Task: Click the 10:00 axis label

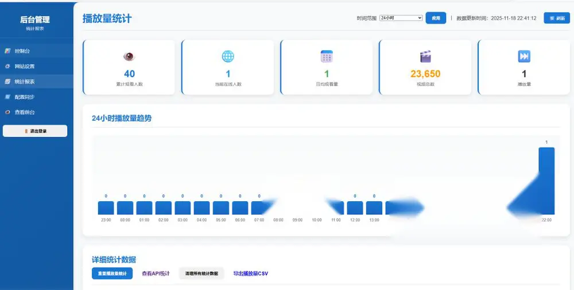Action: click(x=317, y=220)
